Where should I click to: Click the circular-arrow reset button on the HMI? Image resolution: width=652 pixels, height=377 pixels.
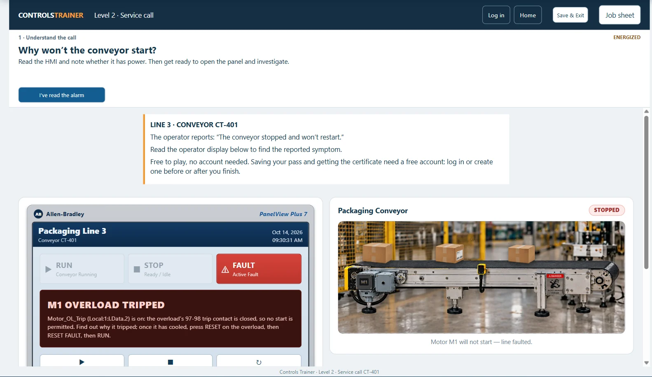259,361
